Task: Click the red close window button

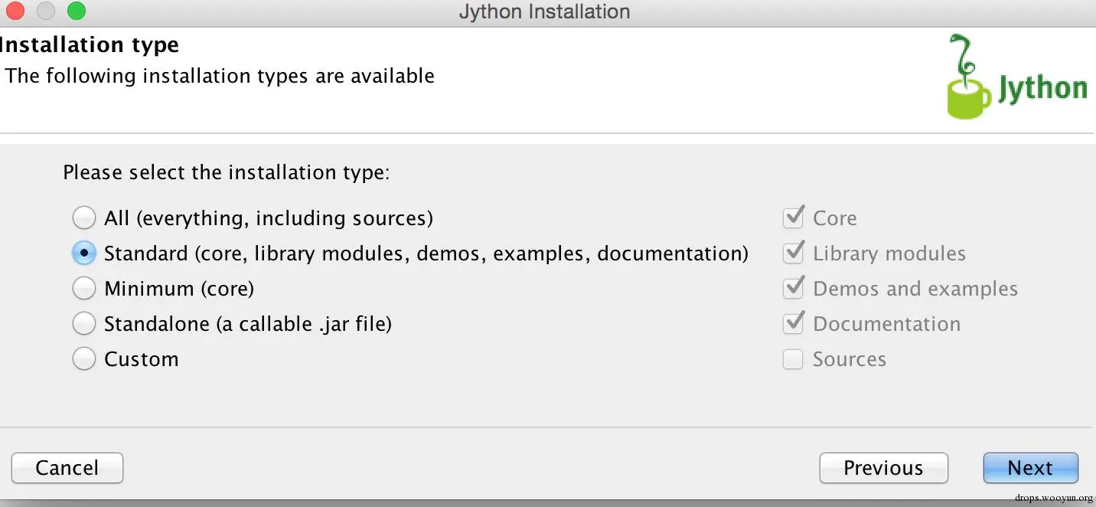Action: 15,11
